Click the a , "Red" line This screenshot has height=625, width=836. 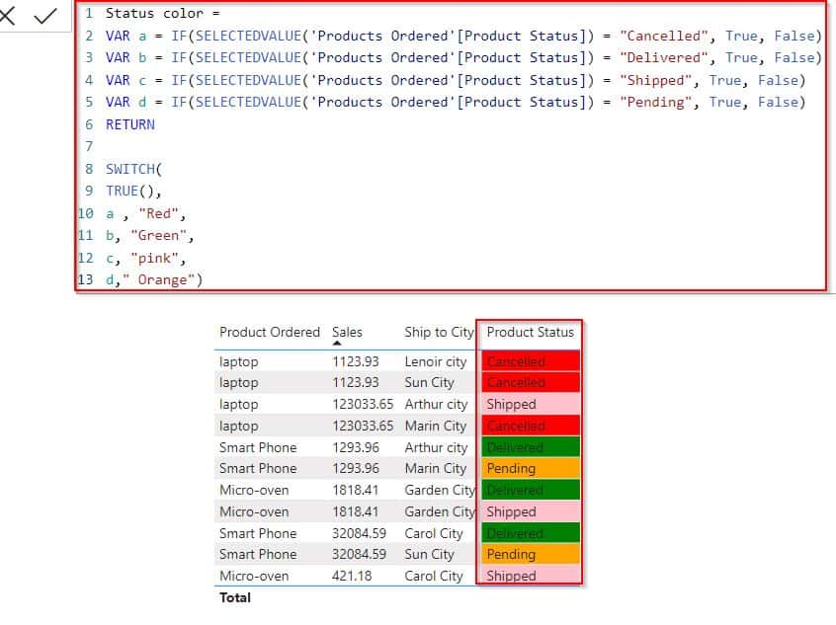coord(145,213)
